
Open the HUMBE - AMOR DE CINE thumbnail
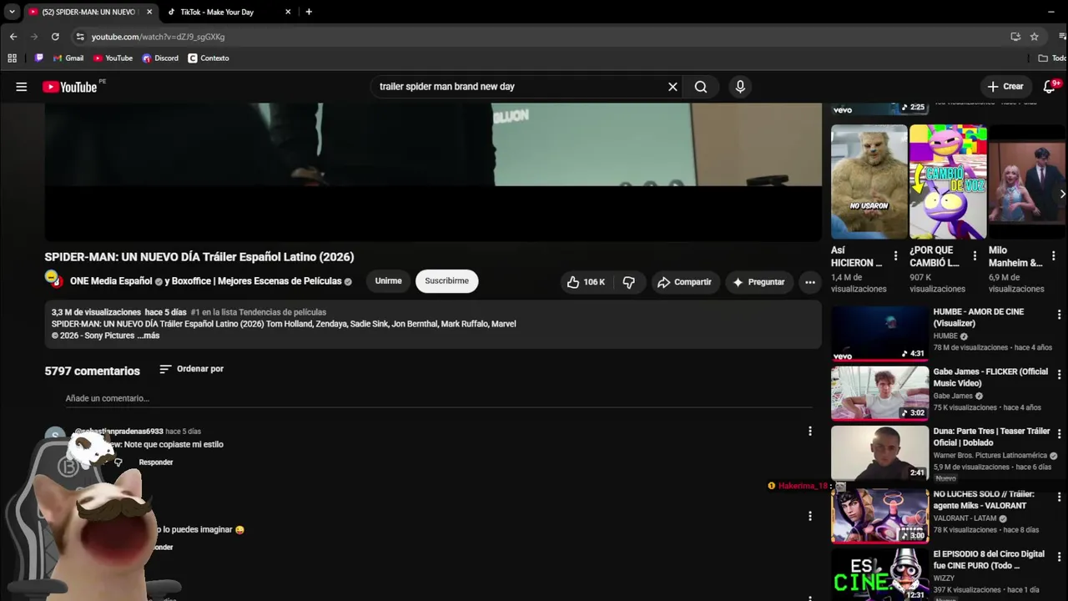tap(879, 333)
